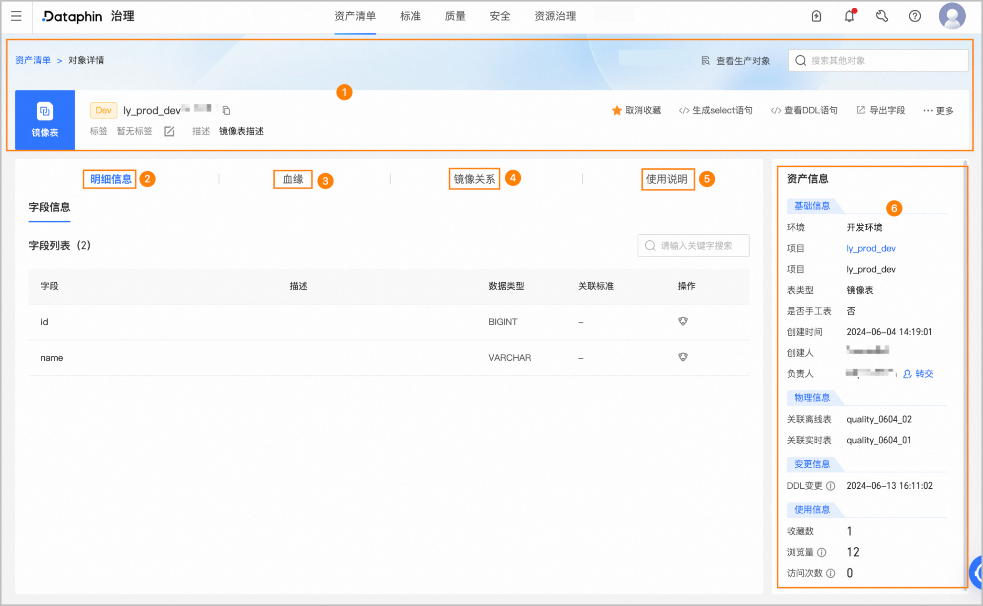Open the user avatar menu
Viewport: 983px width, 606px height.
pyautogui.click(x=952, y=17)
